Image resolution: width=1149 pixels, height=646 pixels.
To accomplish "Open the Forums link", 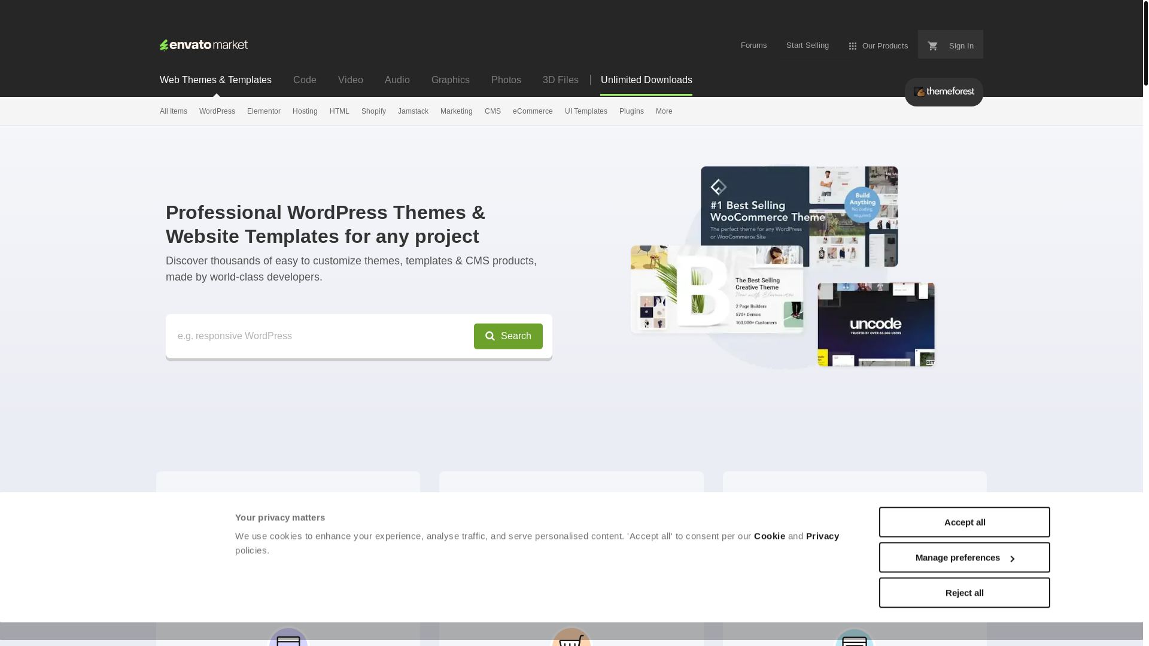I will point(753,45).
